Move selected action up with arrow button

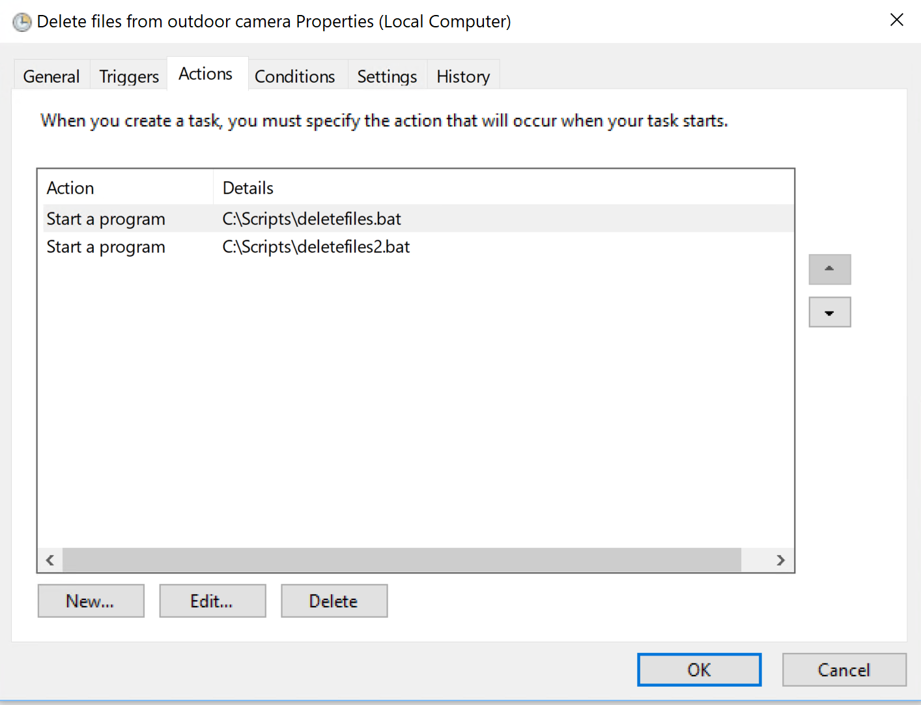tap(830, 269)
